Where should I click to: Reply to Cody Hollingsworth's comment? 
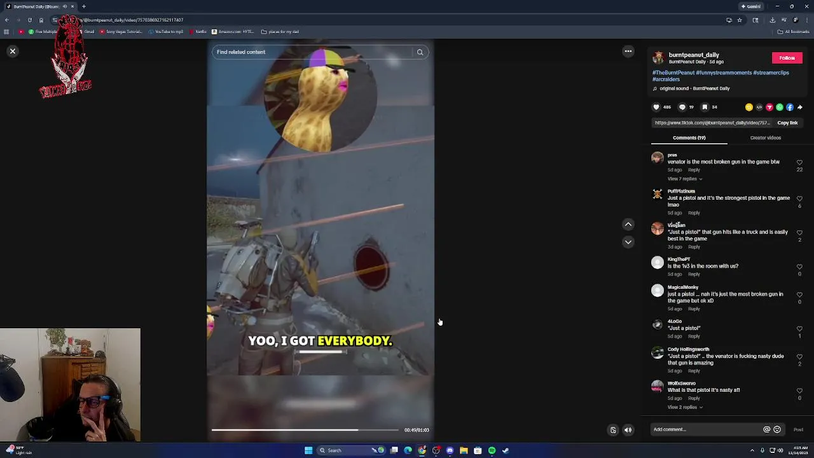(x=694, y=371)
